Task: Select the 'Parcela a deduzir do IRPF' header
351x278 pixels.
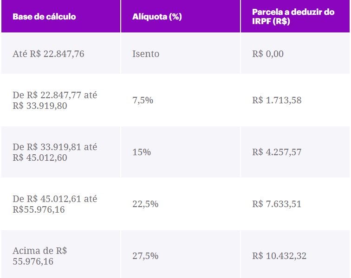Action: pyautogui.click(x=293, y=17)
